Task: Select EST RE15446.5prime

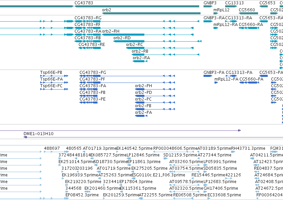Action: pyautogui.click(x=208, y=175)
